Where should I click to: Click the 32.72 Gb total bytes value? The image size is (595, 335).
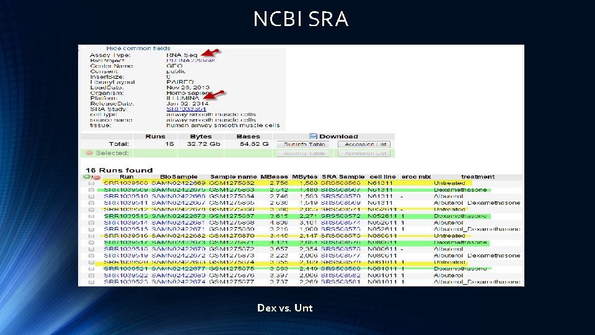(x=203, y=144)
